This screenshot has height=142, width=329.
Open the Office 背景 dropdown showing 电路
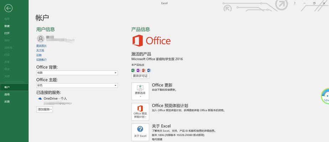pyautogui.click(x=77, y=73)
